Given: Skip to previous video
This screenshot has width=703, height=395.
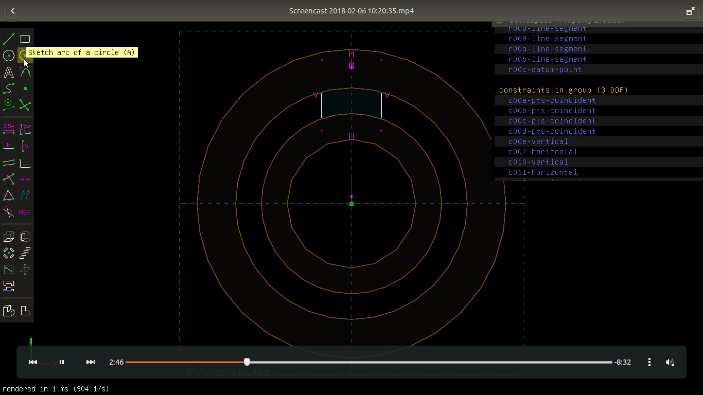Looking at the screenshot, I should 33,362.
